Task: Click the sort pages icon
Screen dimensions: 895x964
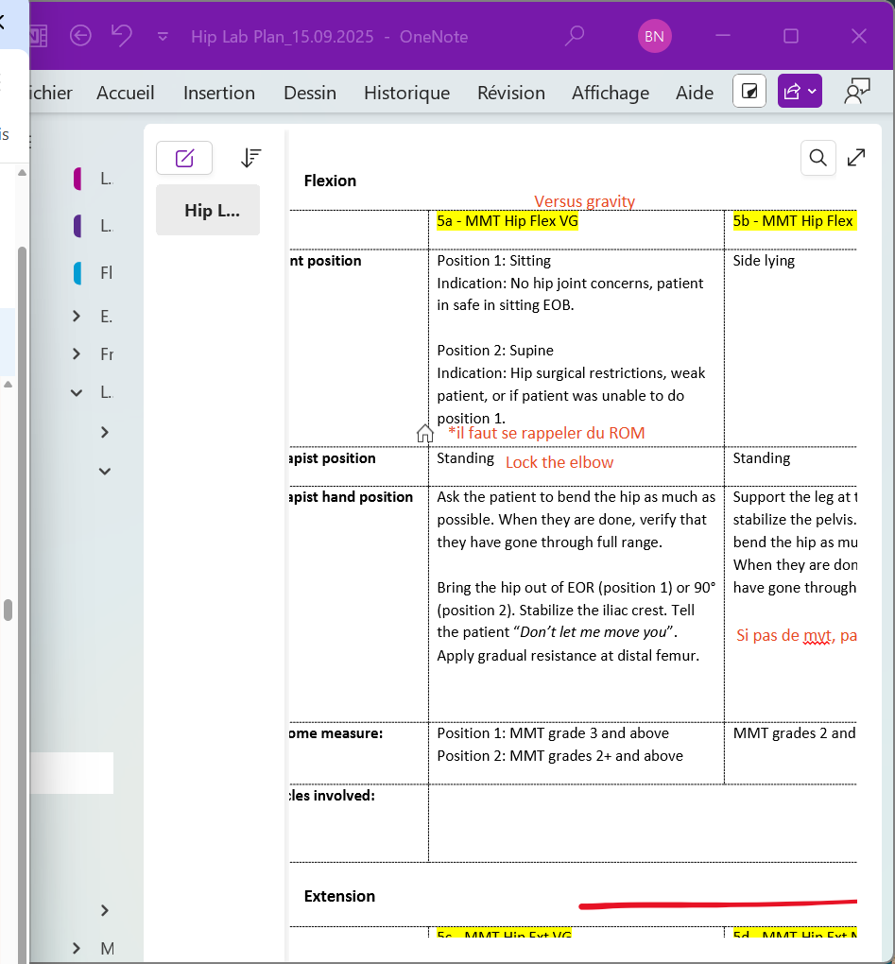Action: (x=250, y=158)
